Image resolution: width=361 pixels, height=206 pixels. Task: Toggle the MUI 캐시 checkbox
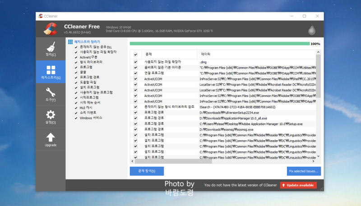(x=76, y=108)
